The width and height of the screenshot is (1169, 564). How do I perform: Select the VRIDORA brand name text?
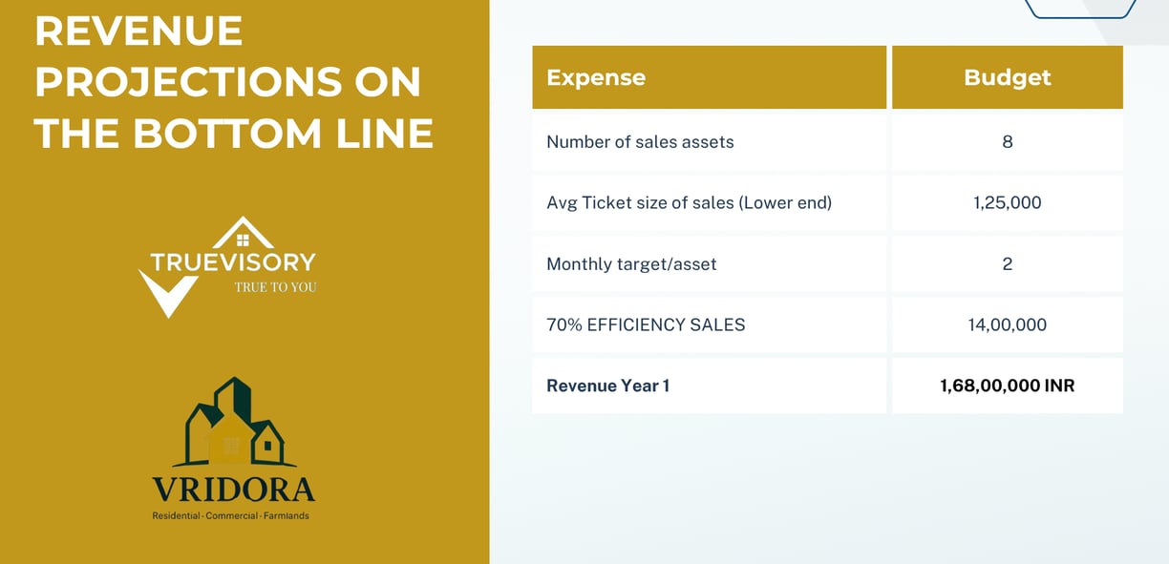point(233,490)
